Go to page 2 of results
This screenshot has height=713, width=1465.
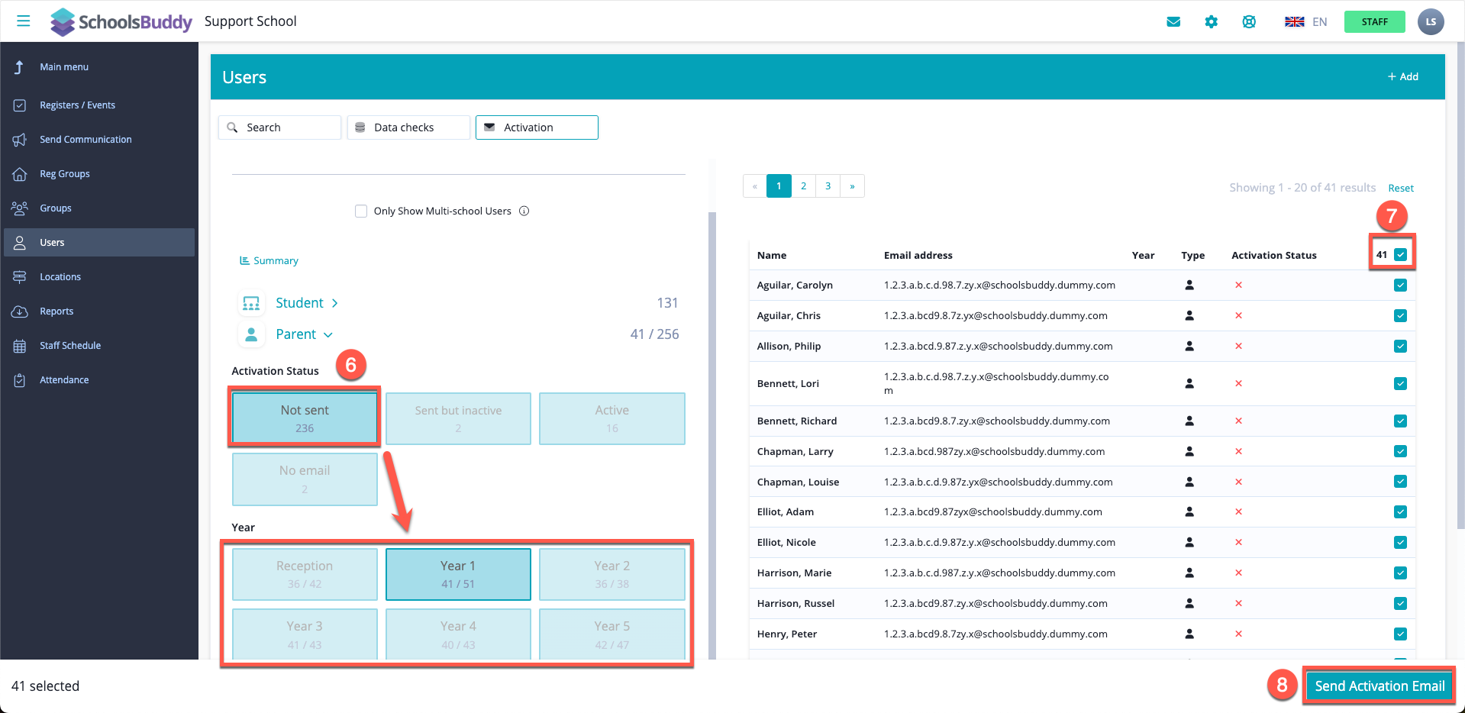tap(803, 186)
